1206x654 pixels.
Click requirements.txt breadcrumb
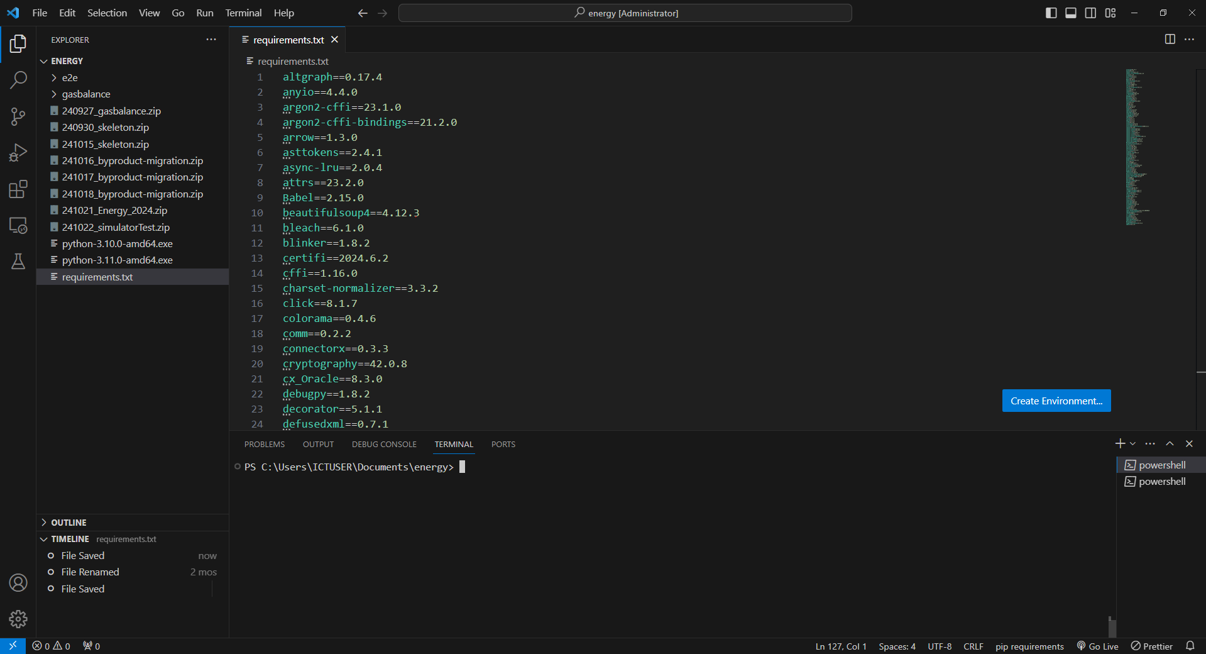pyautogui.click(x=293, y=61)
